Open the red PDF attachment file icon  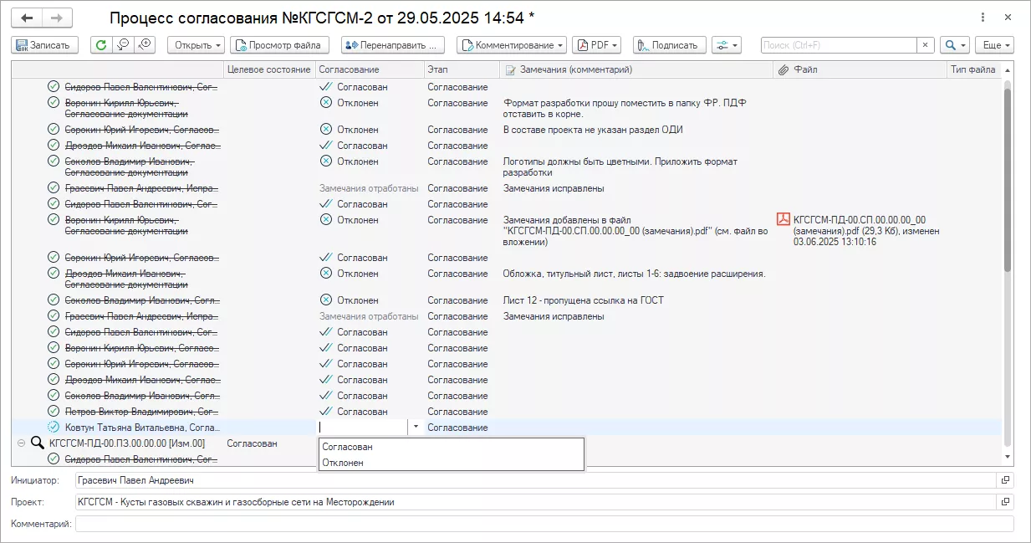(x=783, y=220)
